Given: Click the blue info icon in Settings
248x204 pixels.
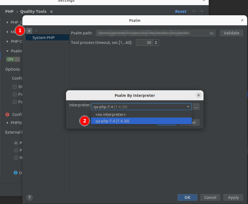Looking at the screenshot, I should click(16, 173).
